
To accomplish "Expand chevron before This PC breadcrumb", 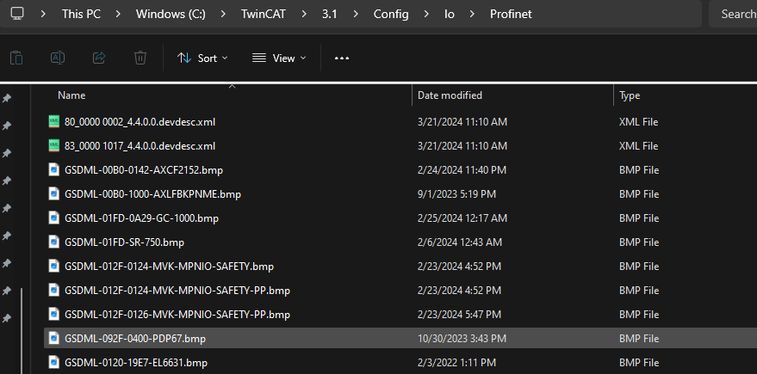I will click(x=43, y=14).
